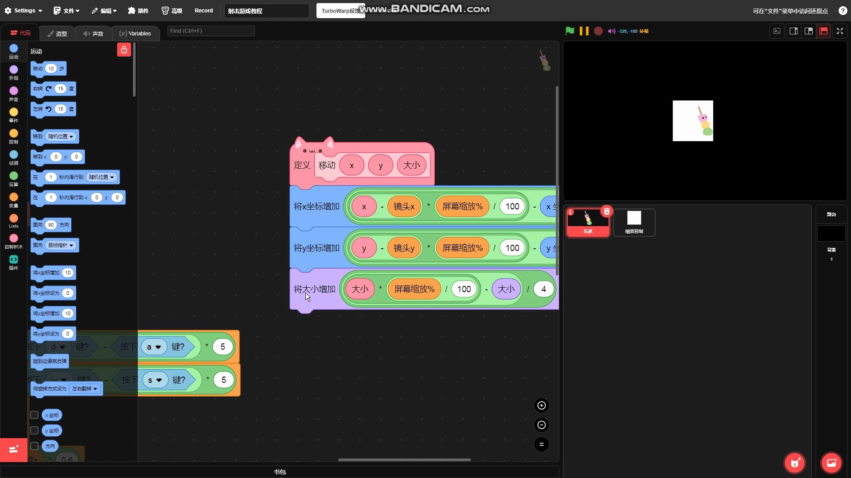Viewport: 851px width, 478px height.
Task: Zoom out on the code workspace
Action: coord(541,425)
